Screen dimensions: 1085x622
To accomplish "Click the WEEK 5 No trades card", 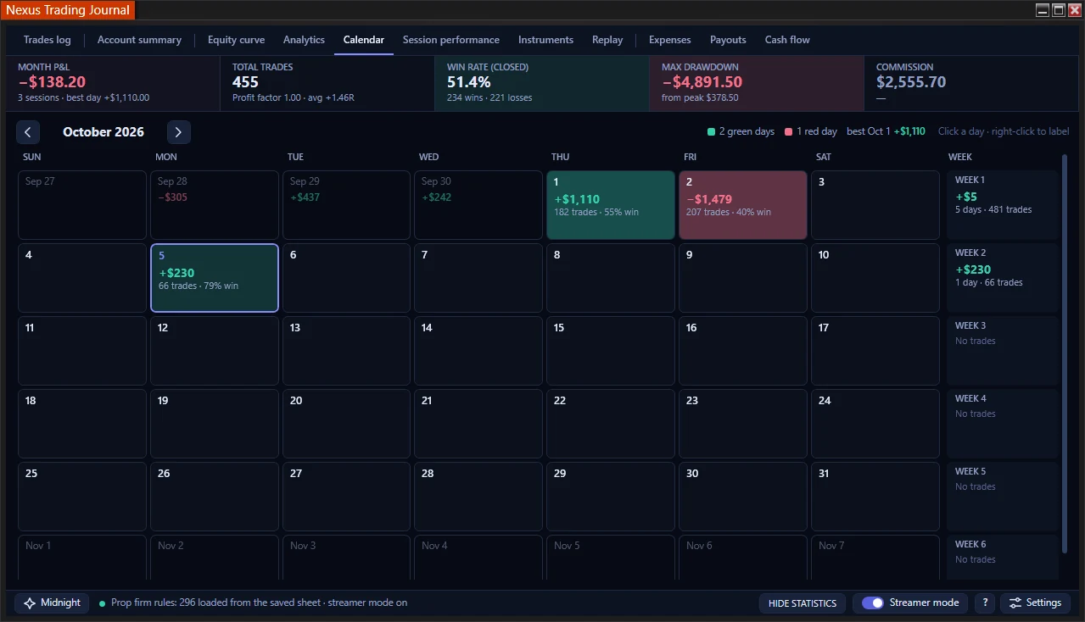I will (1003, 497).
